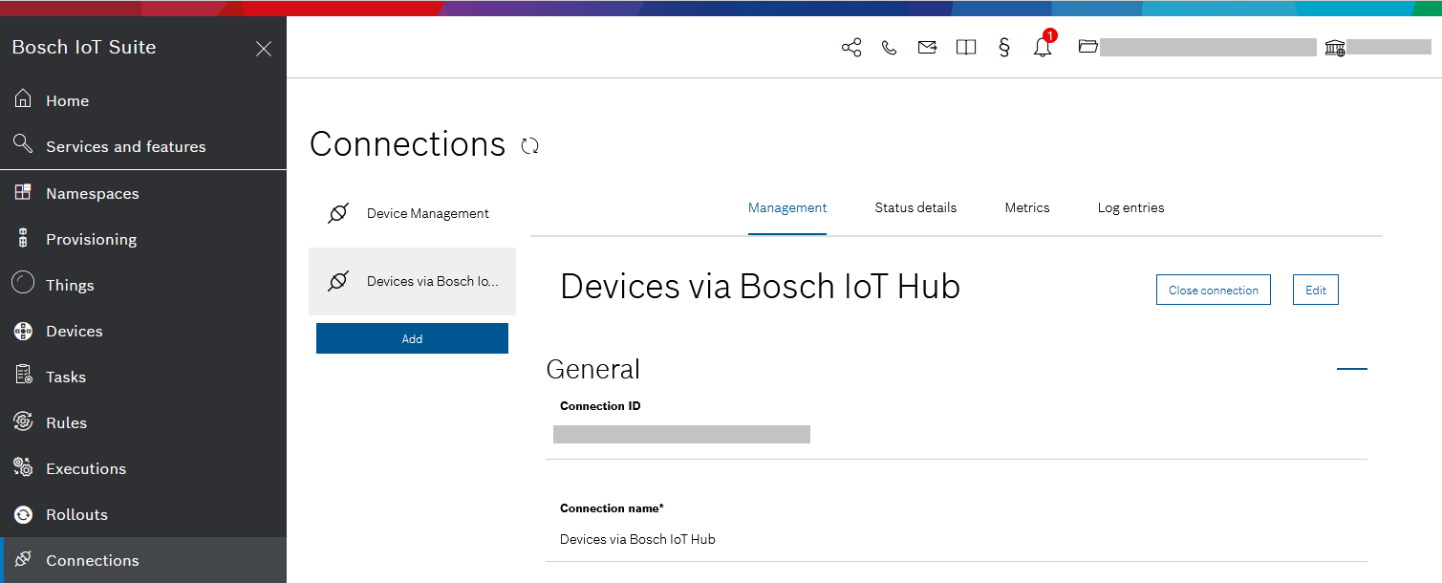
Task: Click the Devices icon in sidebar
Action: coord(23,331)
